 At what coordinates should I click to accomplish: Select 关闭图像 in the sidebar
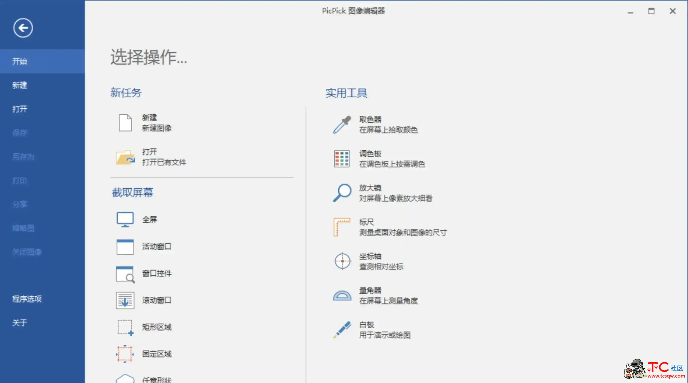click(43, 252)
